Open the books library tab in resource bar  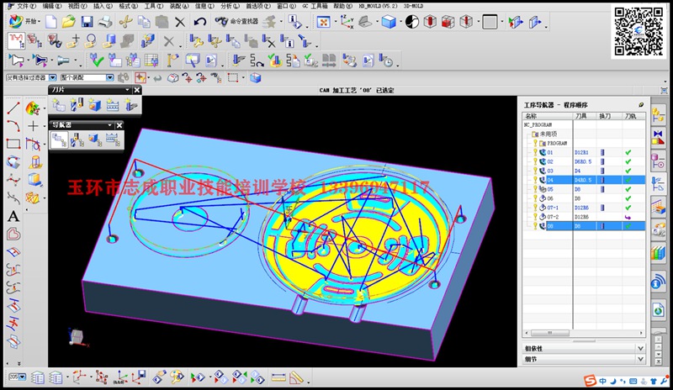(658, 253)
